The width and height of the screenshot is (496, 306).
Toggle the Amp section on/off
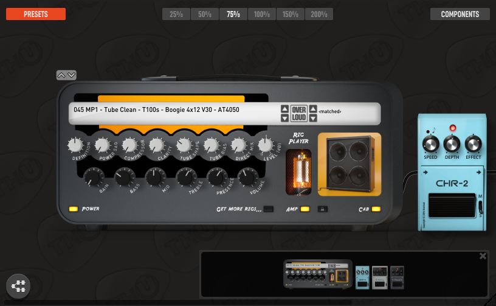click(x=305, y=209)
